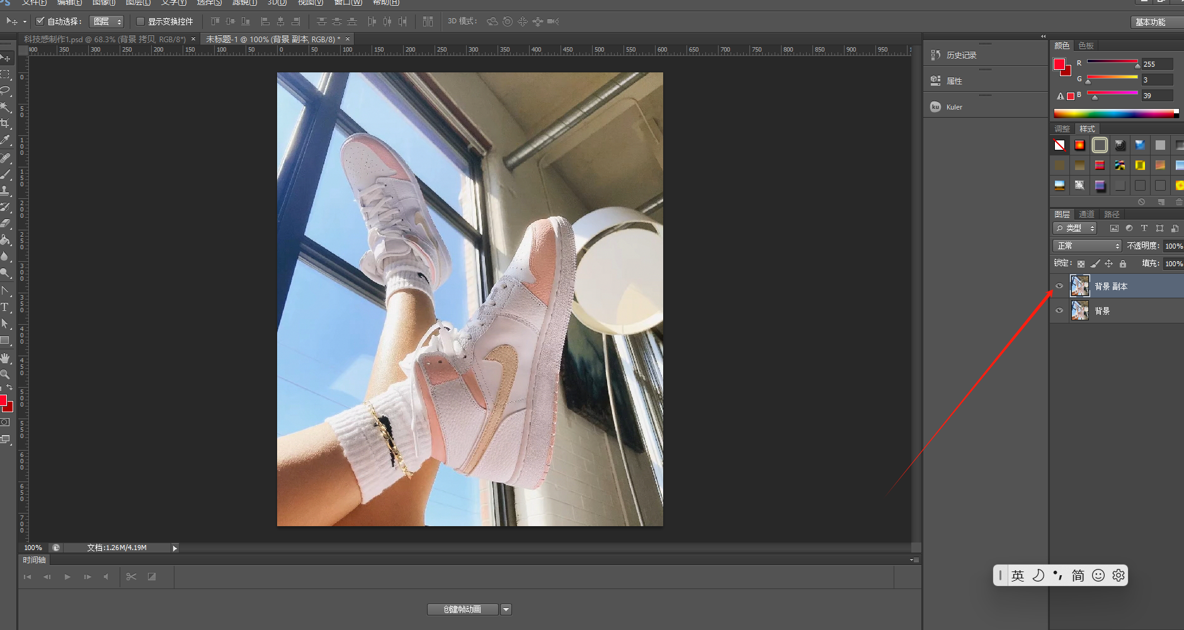Click the timeline scissors split icon
The image size is (1184, 630).
131,577
